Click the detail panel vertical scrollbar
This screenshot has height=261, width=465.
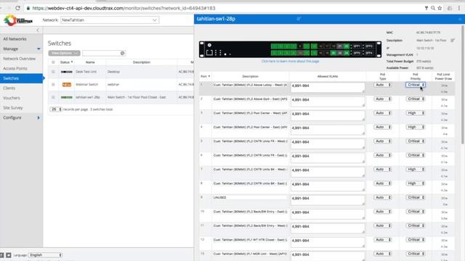pos(463,84)
